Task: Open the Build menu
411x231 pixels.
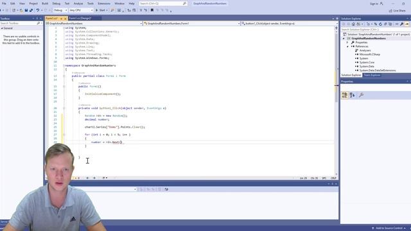Action: [45, 3]
